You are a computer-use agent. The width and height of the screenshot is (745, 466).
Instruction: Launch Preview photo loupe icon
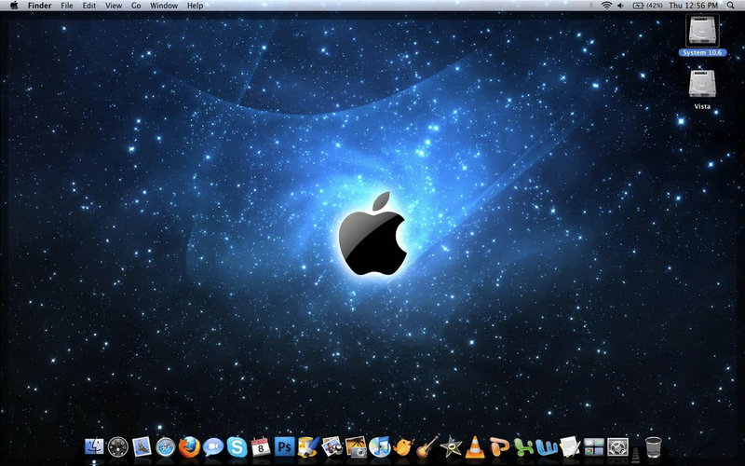coord(332,447)
